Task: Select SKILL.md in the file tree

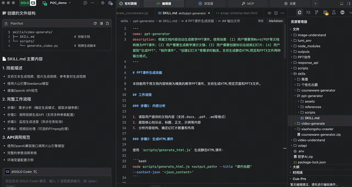Action: point(320,118)
